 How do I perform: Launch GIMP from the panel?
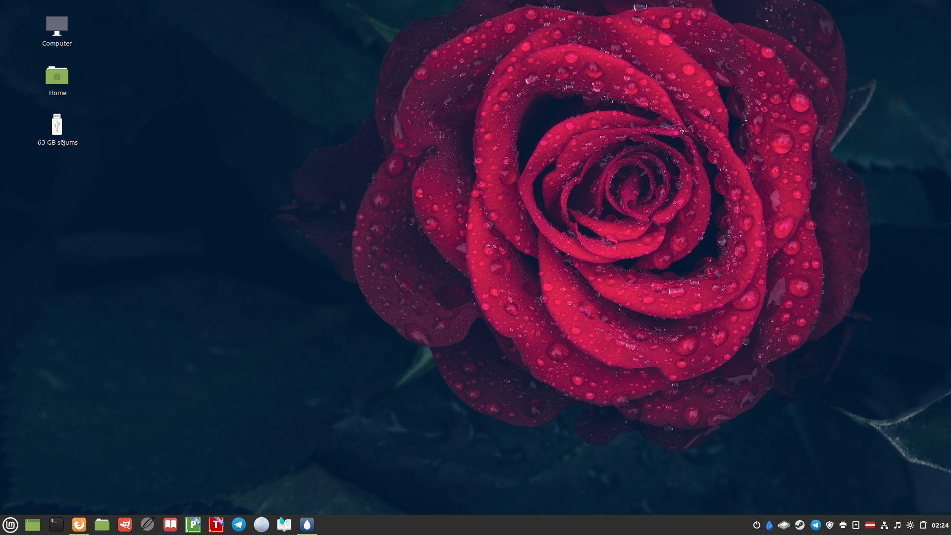click(125, 525)
